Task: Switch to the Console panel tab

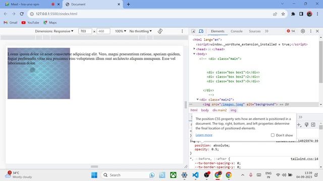Action: 237,31
